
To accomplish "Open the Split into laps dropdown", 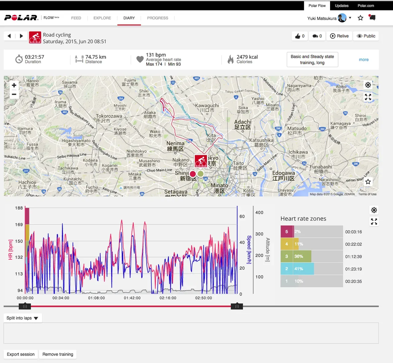I will click(22, 318).
